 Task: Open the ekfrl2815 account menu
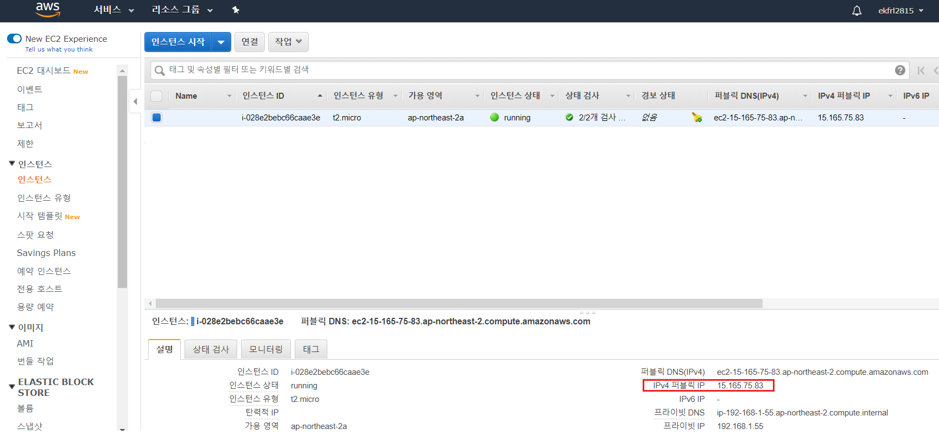(900, 10)
